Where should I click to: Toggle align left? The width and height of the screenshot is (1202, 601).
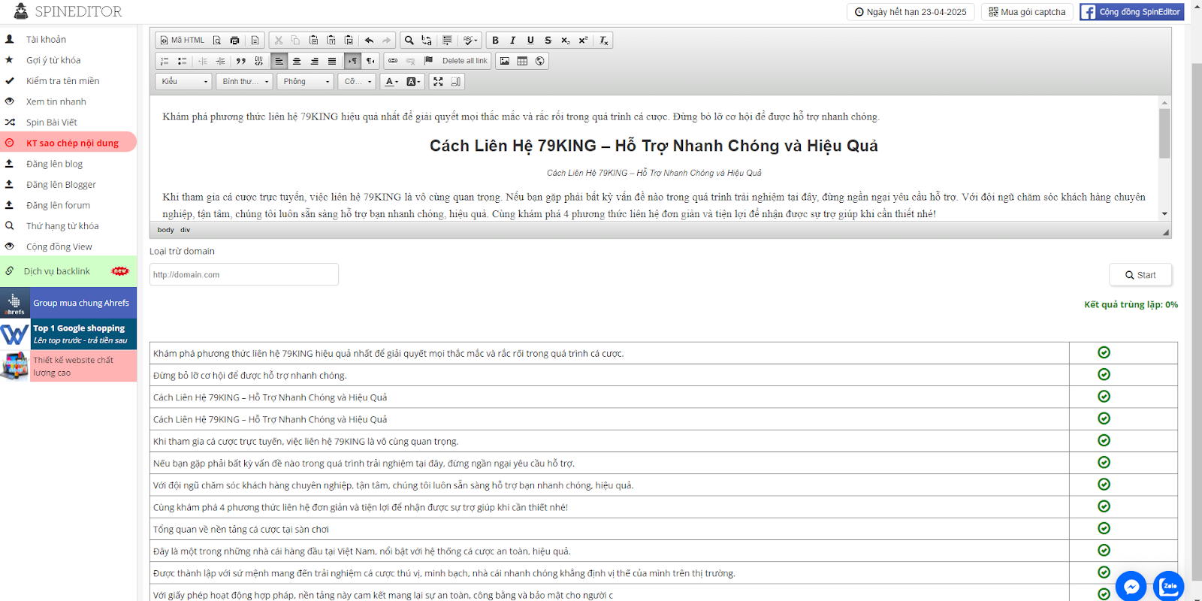[279, 61]
